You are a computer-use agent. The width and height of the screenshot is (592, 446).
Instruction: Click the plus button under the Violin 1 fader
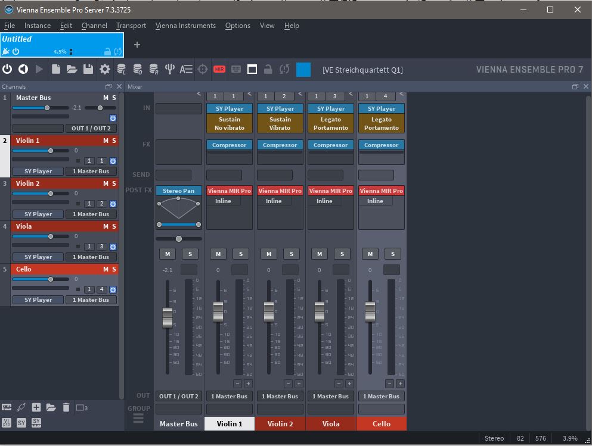coord(248,384)
